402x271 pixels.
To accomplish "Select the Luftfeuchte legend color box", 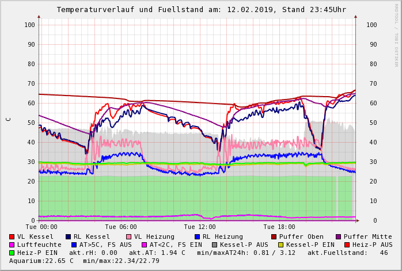I will [12, 245].
